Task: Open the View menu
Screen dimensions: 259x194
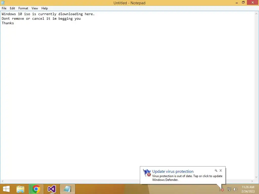Action: (35, 8)
